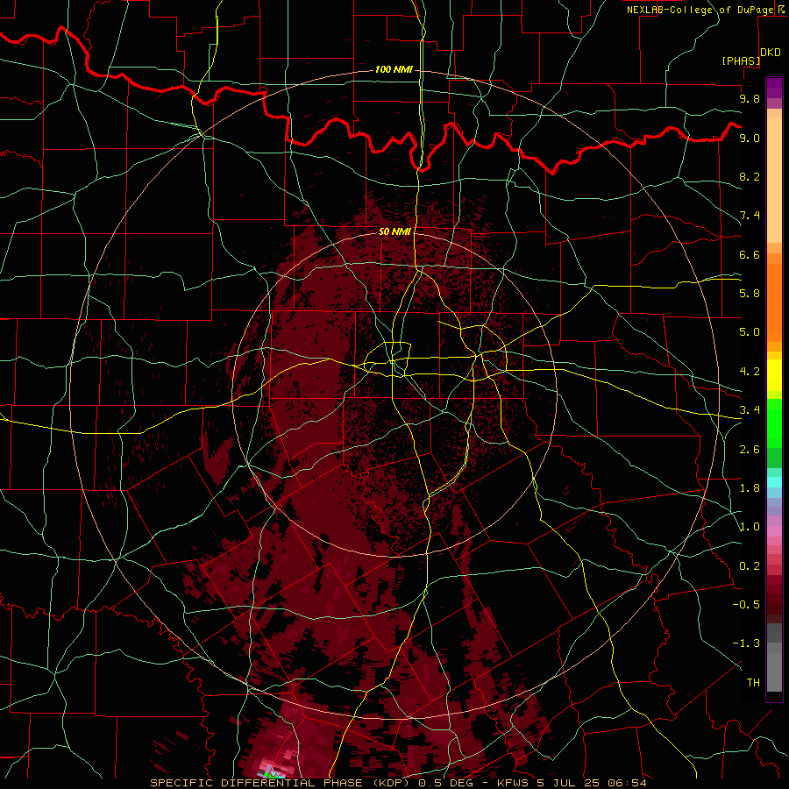
Task: Pick the peach band of the color scale
Action: click(x=774, y=180)
